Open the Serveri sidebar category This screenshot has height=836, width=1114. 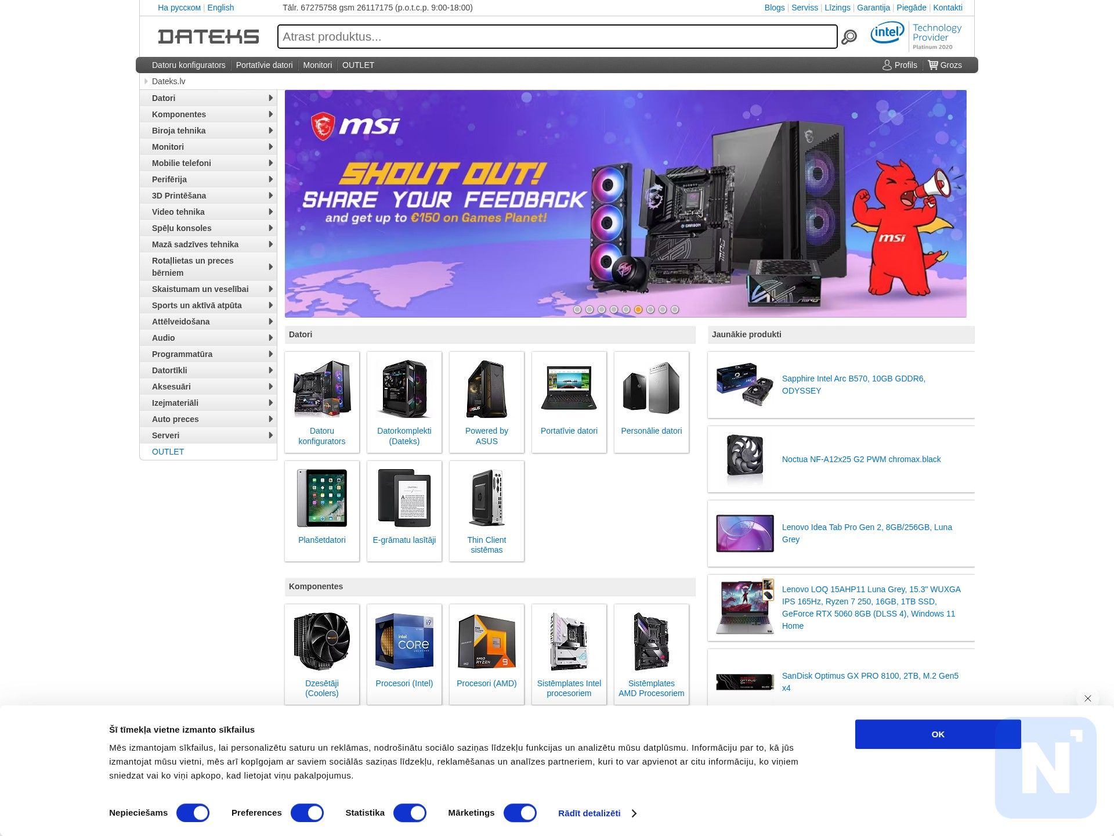pos(208,435)
